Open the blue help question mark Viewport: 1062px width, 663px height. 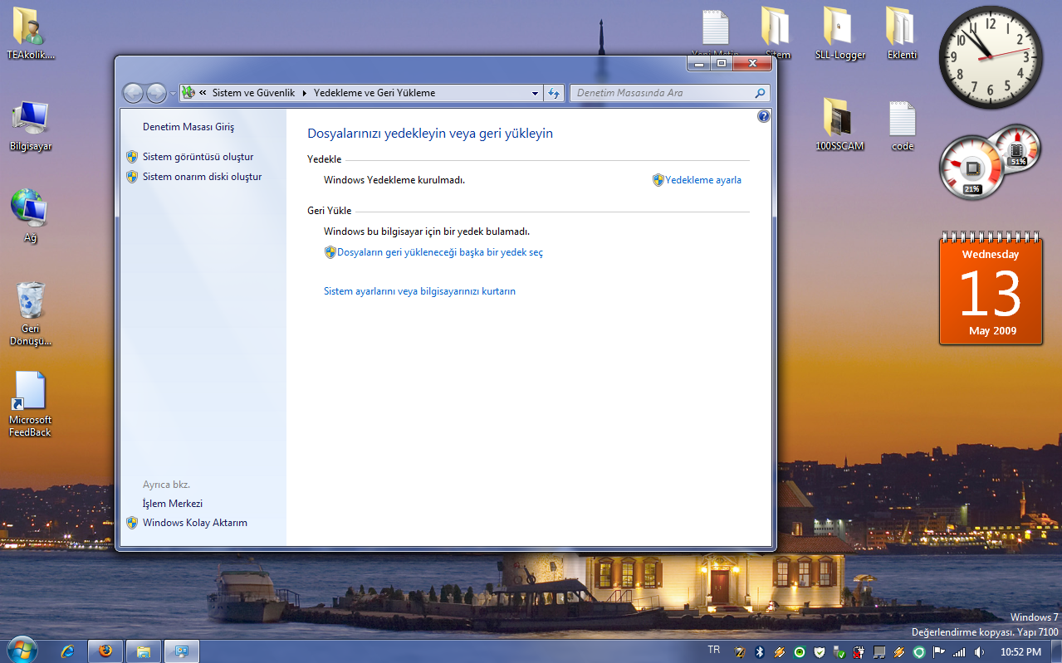click(x=764, y=116)
